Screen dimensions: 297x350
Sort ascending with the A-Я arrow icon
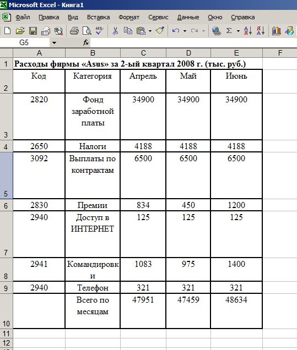click(248, 31)
